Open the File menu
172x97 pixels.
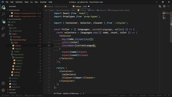(7, 2)
